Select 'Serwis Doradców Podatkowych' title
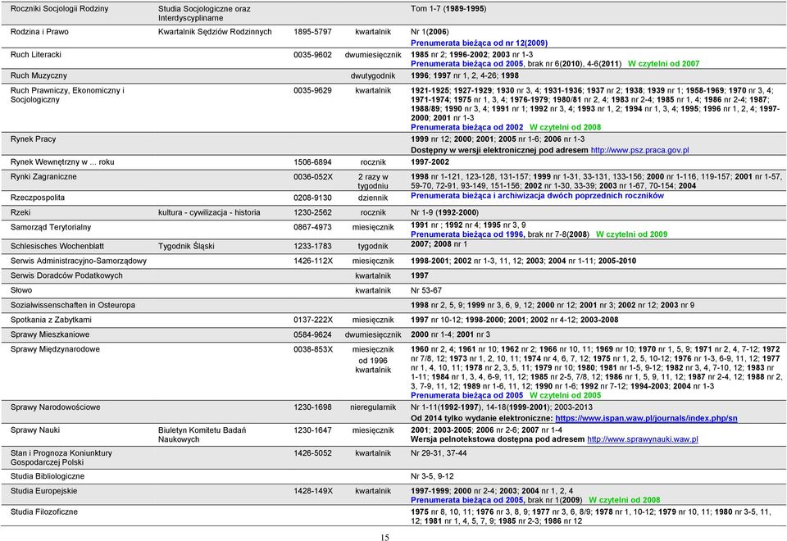 (x=66, y=275)
